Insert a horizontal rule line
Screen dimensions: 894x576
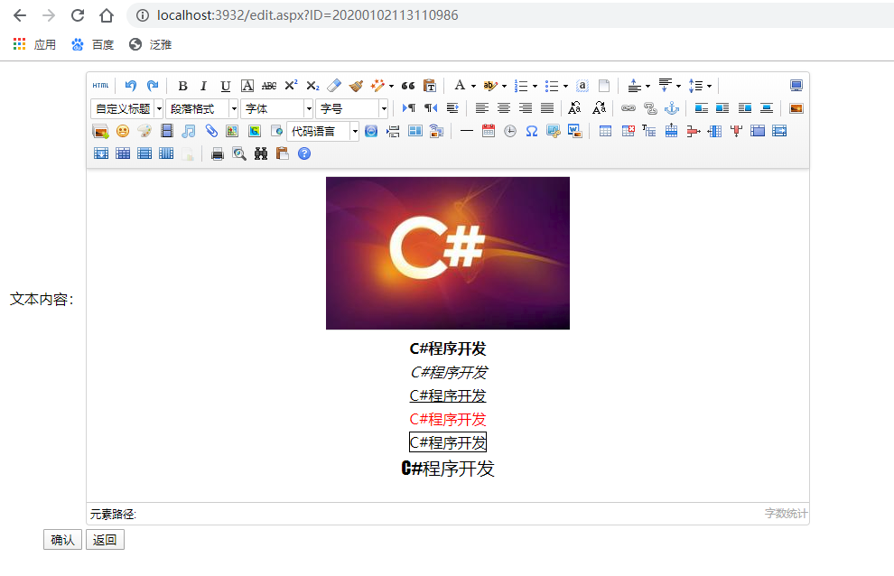[x=466, y=131]
